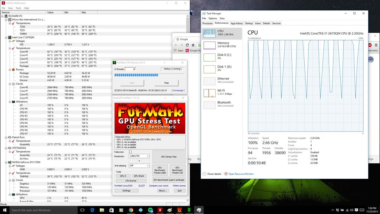
Task: Click the touch keyboard tray icon
Action: click(362, 210)
